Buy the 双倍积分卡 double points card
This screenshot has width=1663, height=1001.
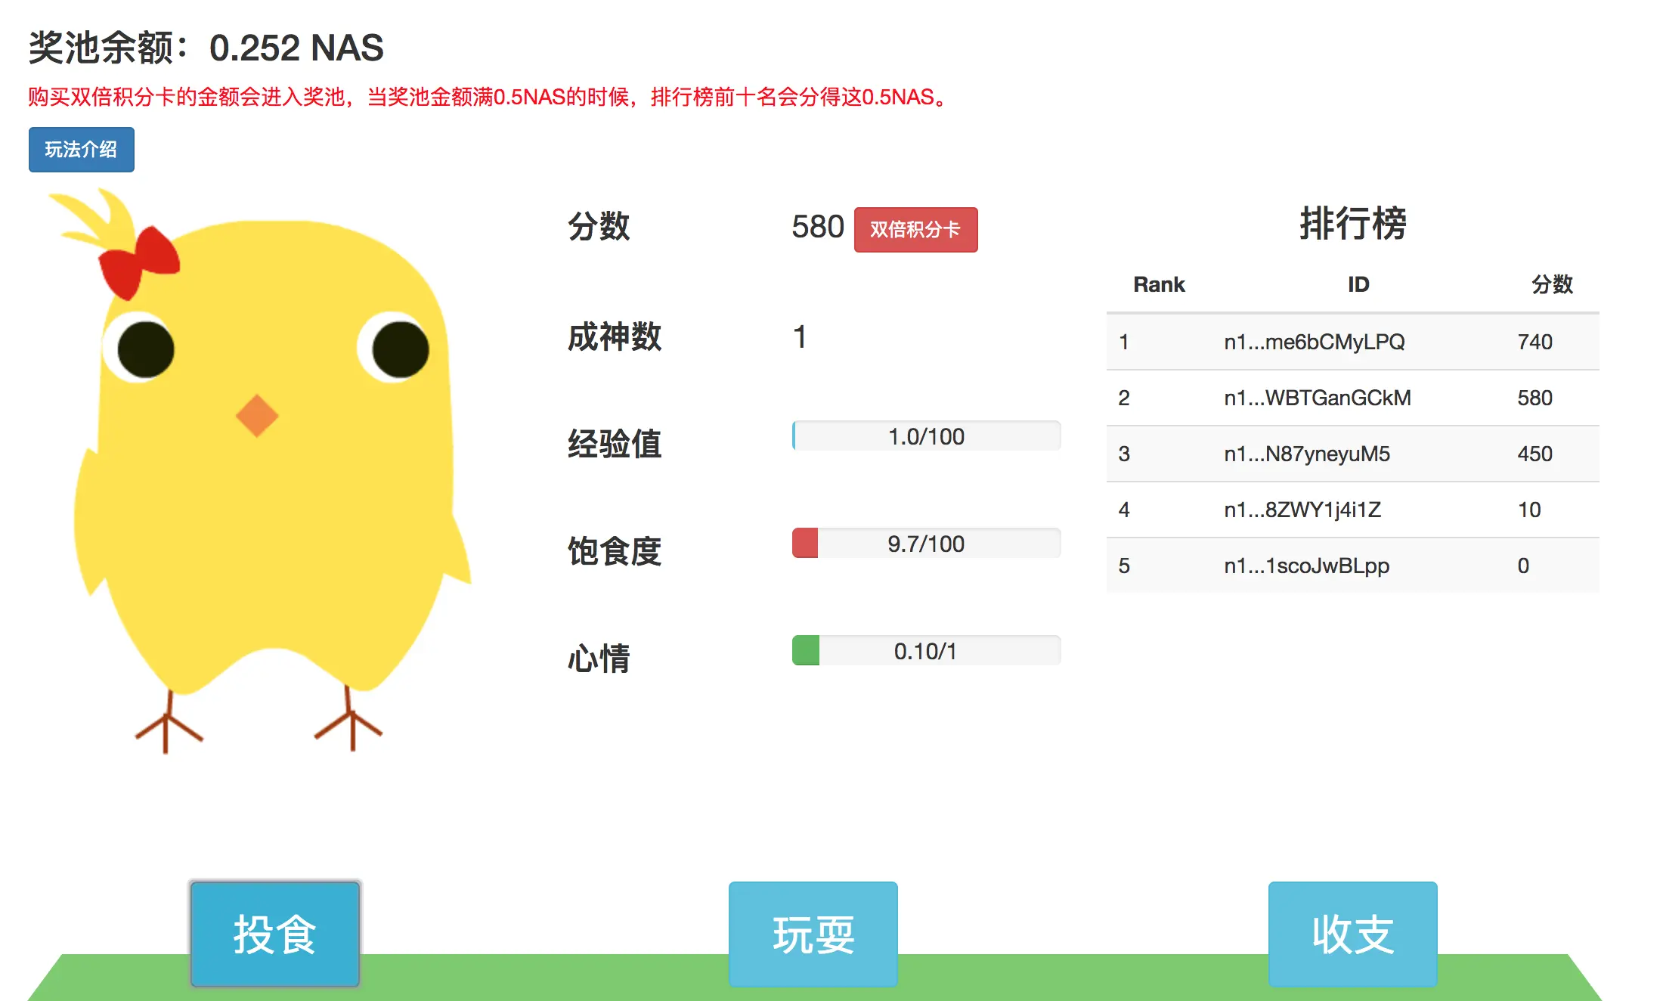(915, 229)
